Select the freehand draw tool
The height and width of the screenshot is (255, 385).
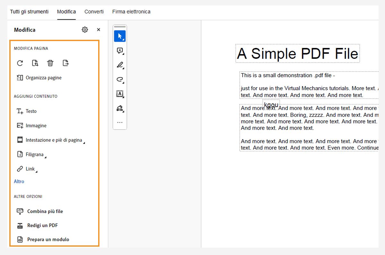[x=120, y=80]
